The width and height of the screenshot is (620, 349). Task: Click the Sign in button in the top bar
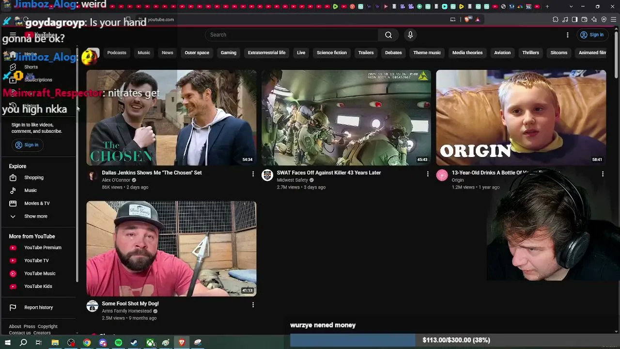[x=591, y=35]
